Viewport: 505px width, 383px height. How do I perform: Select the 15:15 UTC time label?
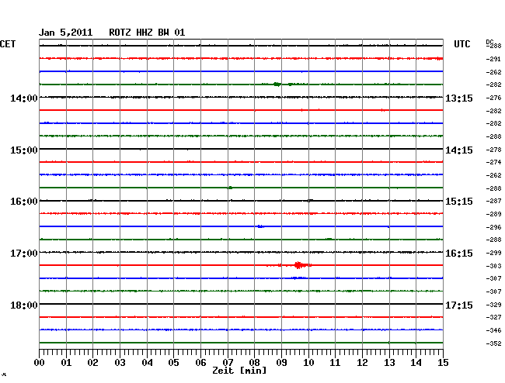click(x=459, y=202)
